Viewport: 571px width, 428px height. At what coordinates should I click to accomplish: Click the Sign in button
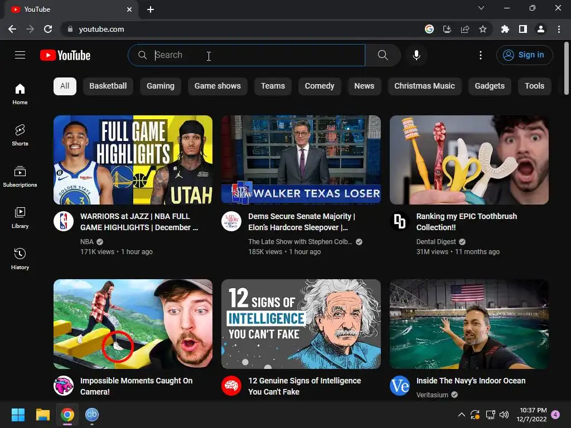tap(525, 55)
